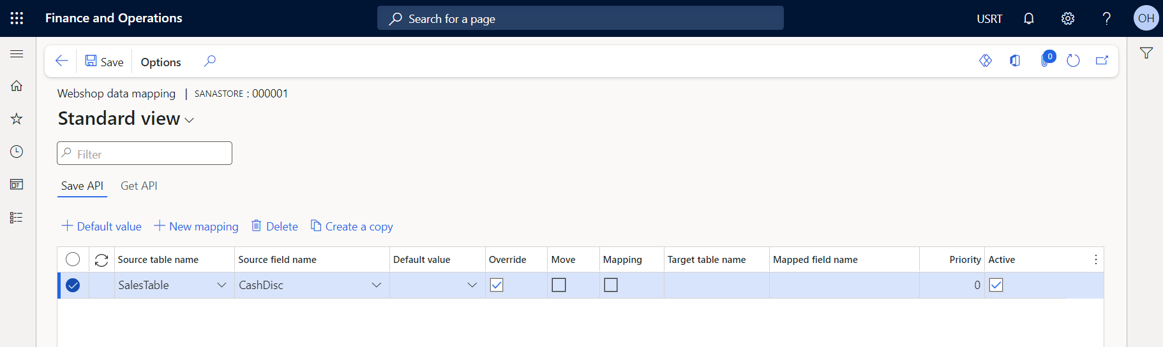Viewport: 1163px width, 347px height.
Task: Toggle Active checkbox for CashDisc row
Action: [996, 285]
